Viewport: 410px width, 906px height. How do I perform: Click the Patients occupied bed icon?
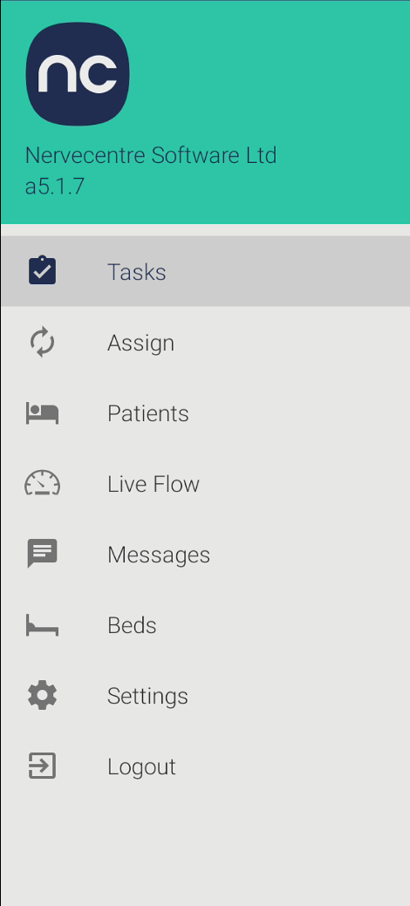pos(42,413)
